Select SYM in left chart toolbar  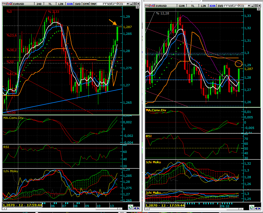(85, 4)
